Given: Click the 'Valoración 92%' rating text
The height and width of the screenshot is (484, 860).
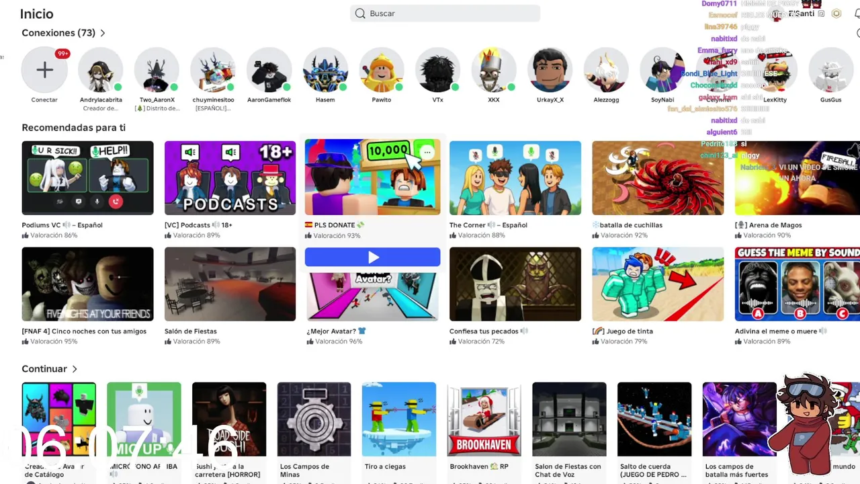Looking at the screenshot, I should (x=624, y=235).
